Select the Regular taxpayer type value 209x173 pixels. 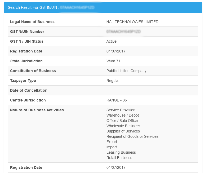(x=113, y=81)
